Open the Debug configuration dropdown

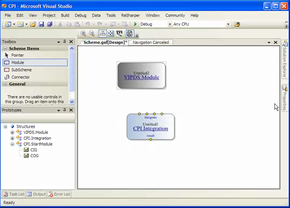click(170, 24)
